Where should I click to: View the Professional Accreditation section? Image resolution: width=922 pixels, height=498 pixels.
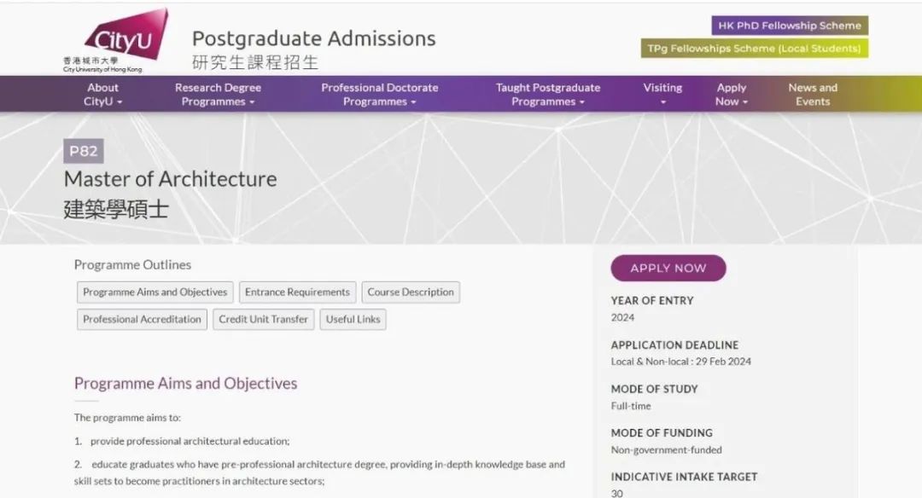142,320
